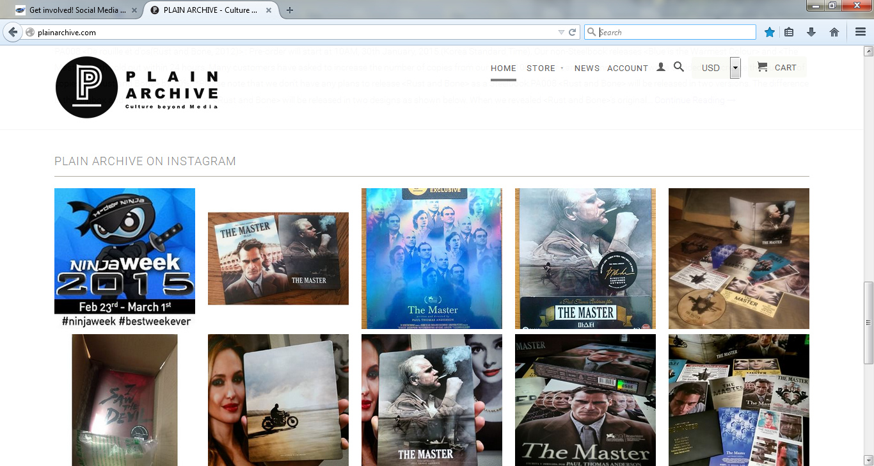The height and width of the screenshot is (466, 874).
Task: Open NEWS in site navigation
Action: click(x=587, y=68)
